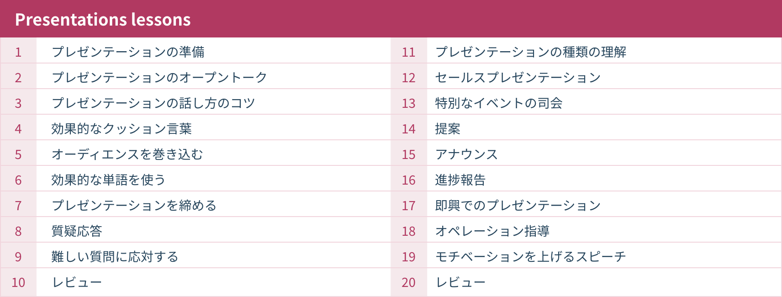Click lesson 10 レビュー
Screen dimensions: 782x297
coord(77,282)
